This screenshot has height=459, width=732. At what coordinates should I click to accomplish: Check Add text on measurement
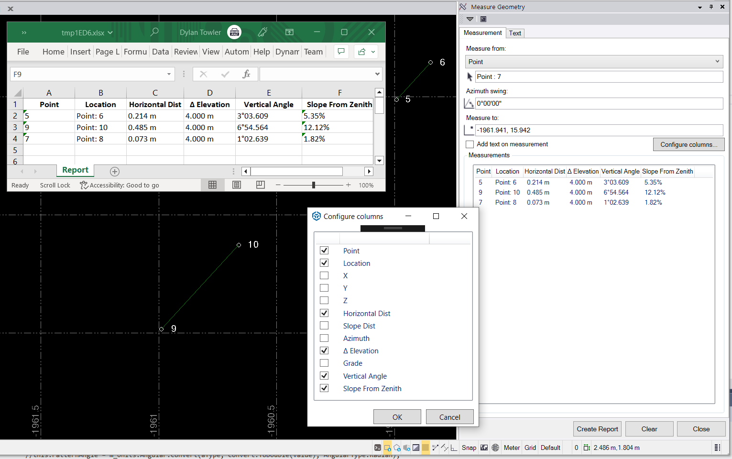click(470, 144)
